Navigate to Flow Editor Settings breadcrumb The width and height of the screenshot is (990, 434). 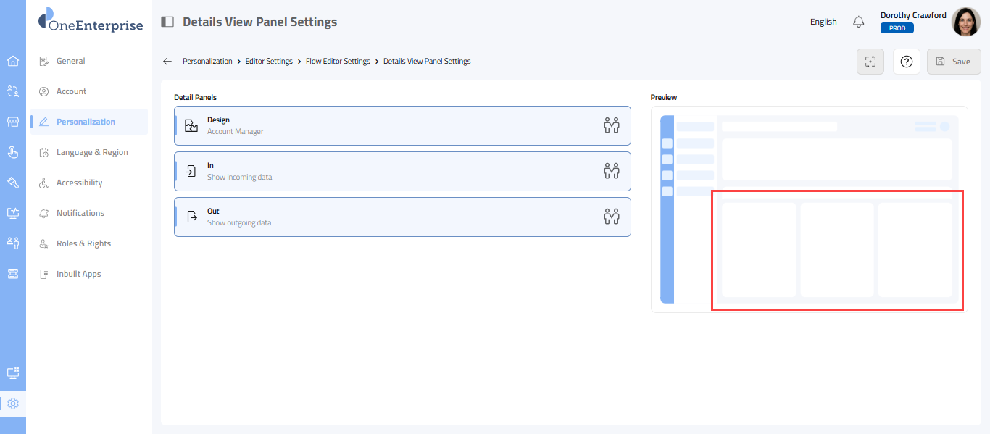tap(338, 62)
